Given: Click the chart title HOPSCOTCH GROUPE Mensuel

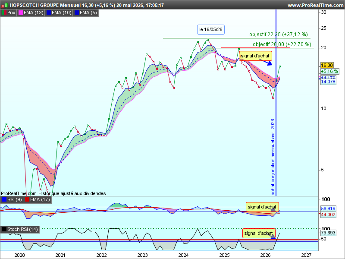Looking at the screenshot, I should [x=45, y=5].
